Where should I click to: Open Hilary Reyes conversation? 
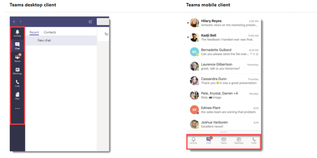tap(224, 23)
